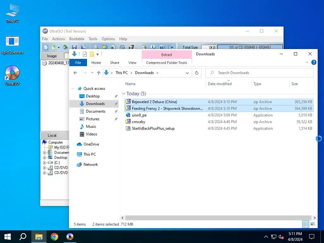Click the Save floppy icon in UltraISO toolbar
This screenshot has height=243, width=324.
tap(74, 47)
